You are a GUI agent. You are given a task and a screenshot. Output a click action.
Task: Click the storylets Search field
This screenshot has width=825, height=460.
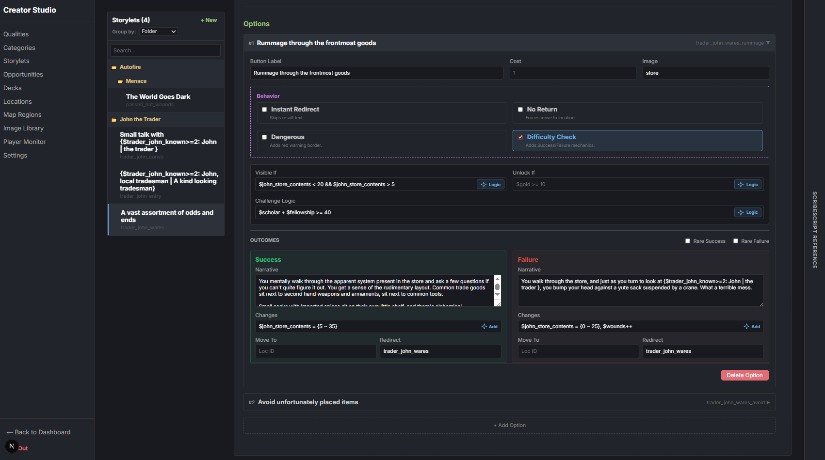coord(165,50)
